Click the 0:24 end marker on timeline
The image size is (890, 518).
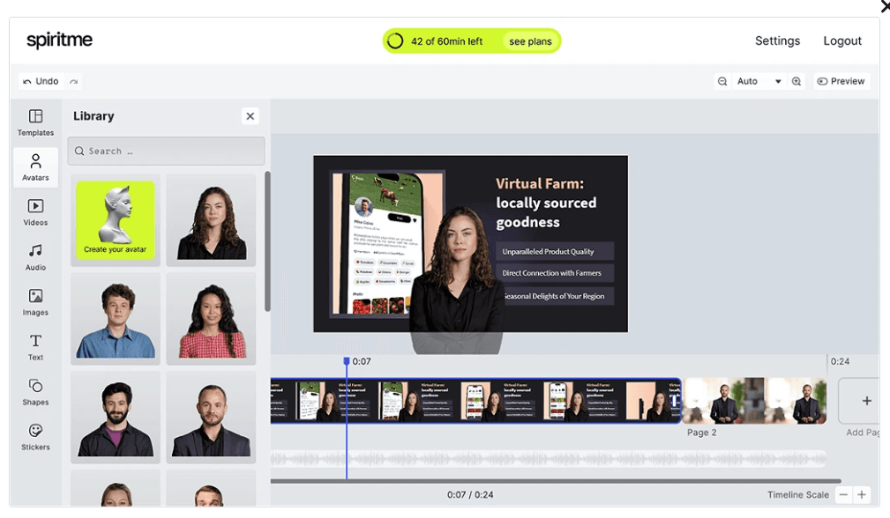(x=840, y=361)
